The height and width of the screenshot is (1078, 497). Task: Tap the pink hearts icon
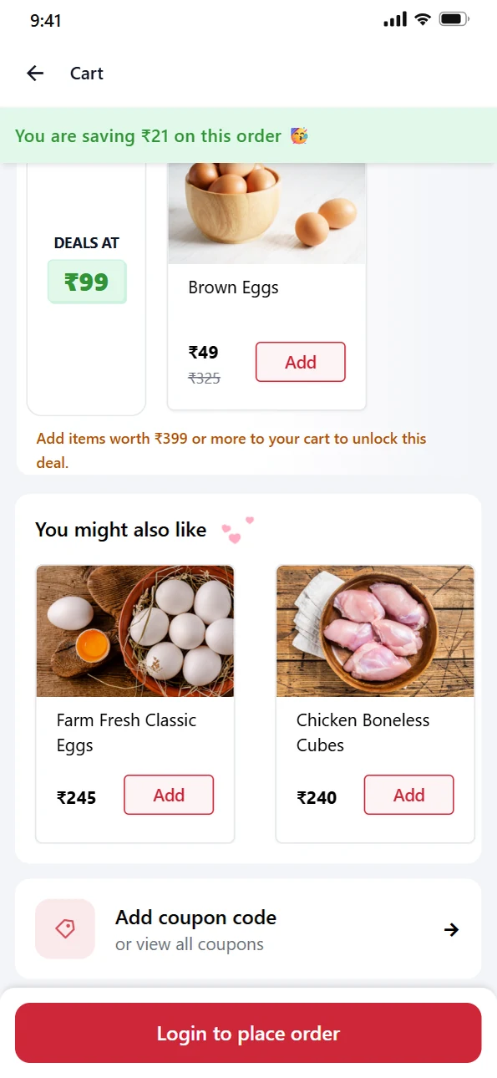(x=237, y=530)
